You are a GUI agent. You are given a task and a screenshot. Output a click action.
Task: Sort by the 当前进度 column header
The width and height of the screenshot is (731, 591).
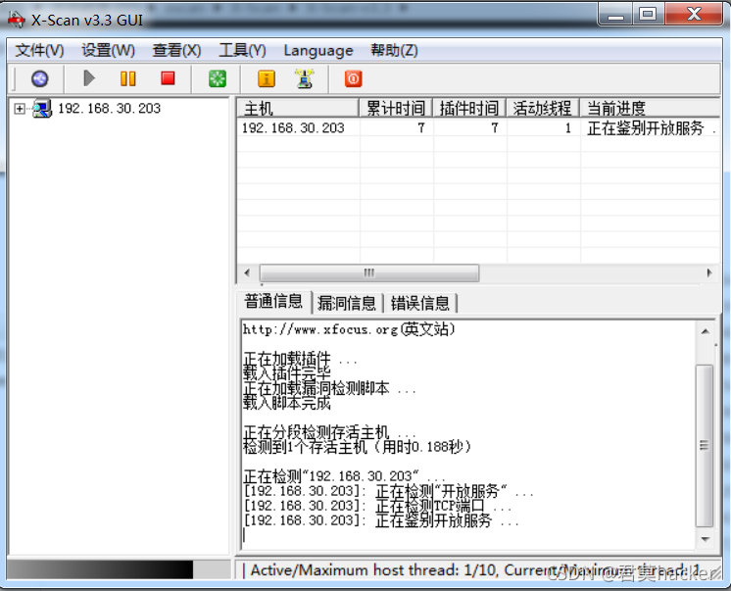click(x=651, y=108)
